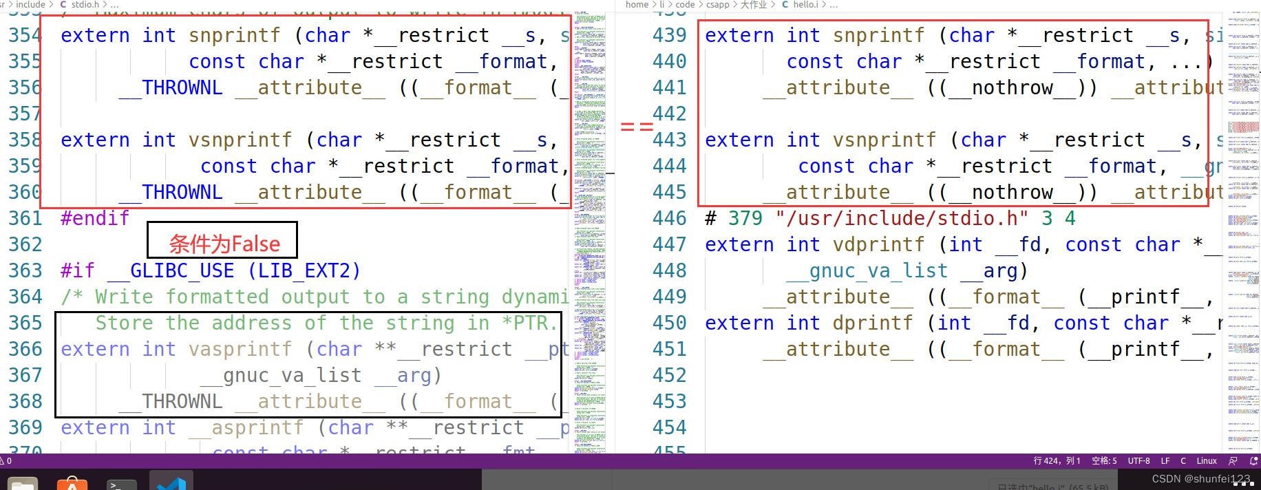Click line number 361 in stdio.h
Viewport: 1261px width, 490px height.
[x=25, y=218]
